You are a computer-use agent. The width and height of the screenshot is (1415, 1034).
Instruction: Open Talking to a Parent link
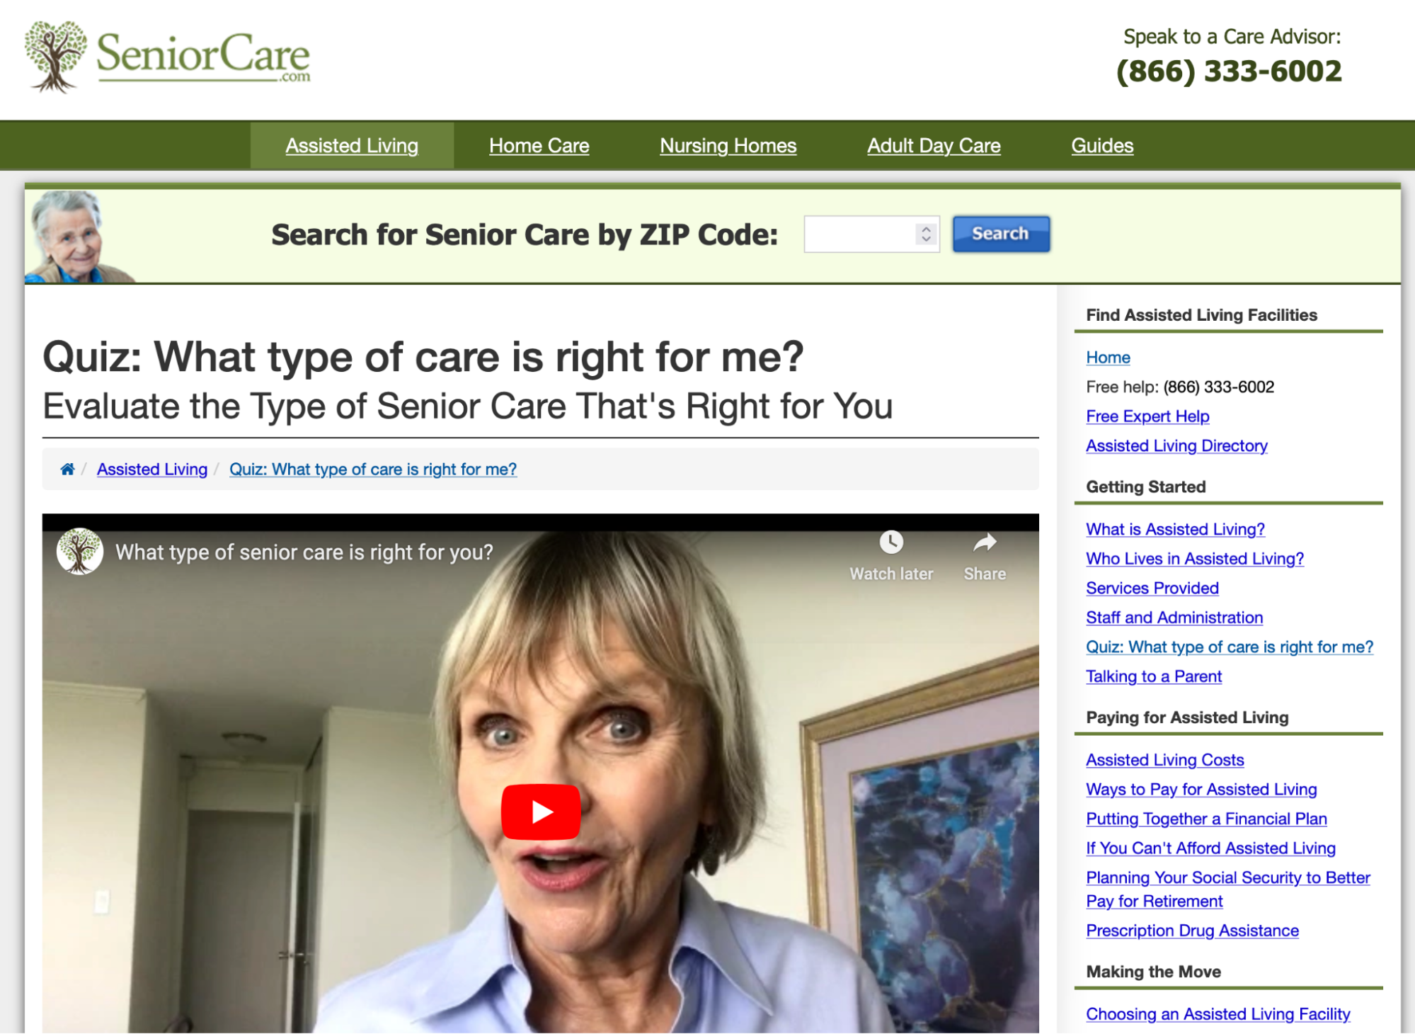pos(1154,676)
